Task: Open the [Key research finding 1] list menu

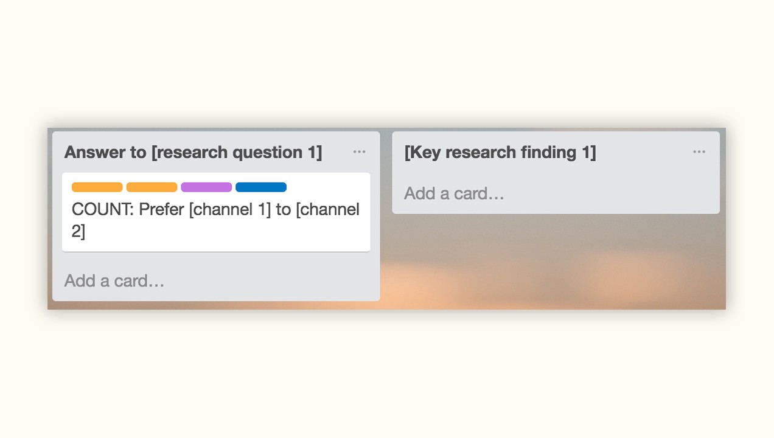Action: [699, 152]
